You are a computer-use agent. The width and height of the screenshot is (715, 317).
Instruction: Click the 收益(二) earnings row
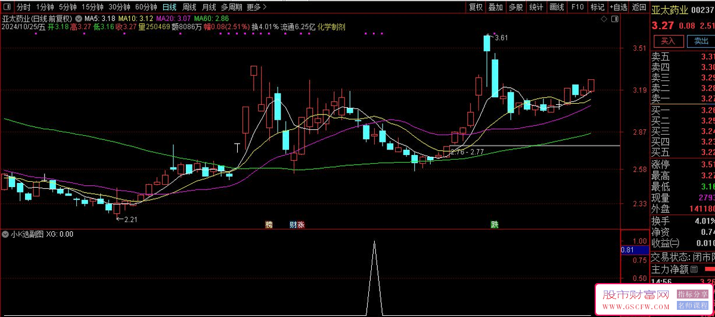pos(683,243)
